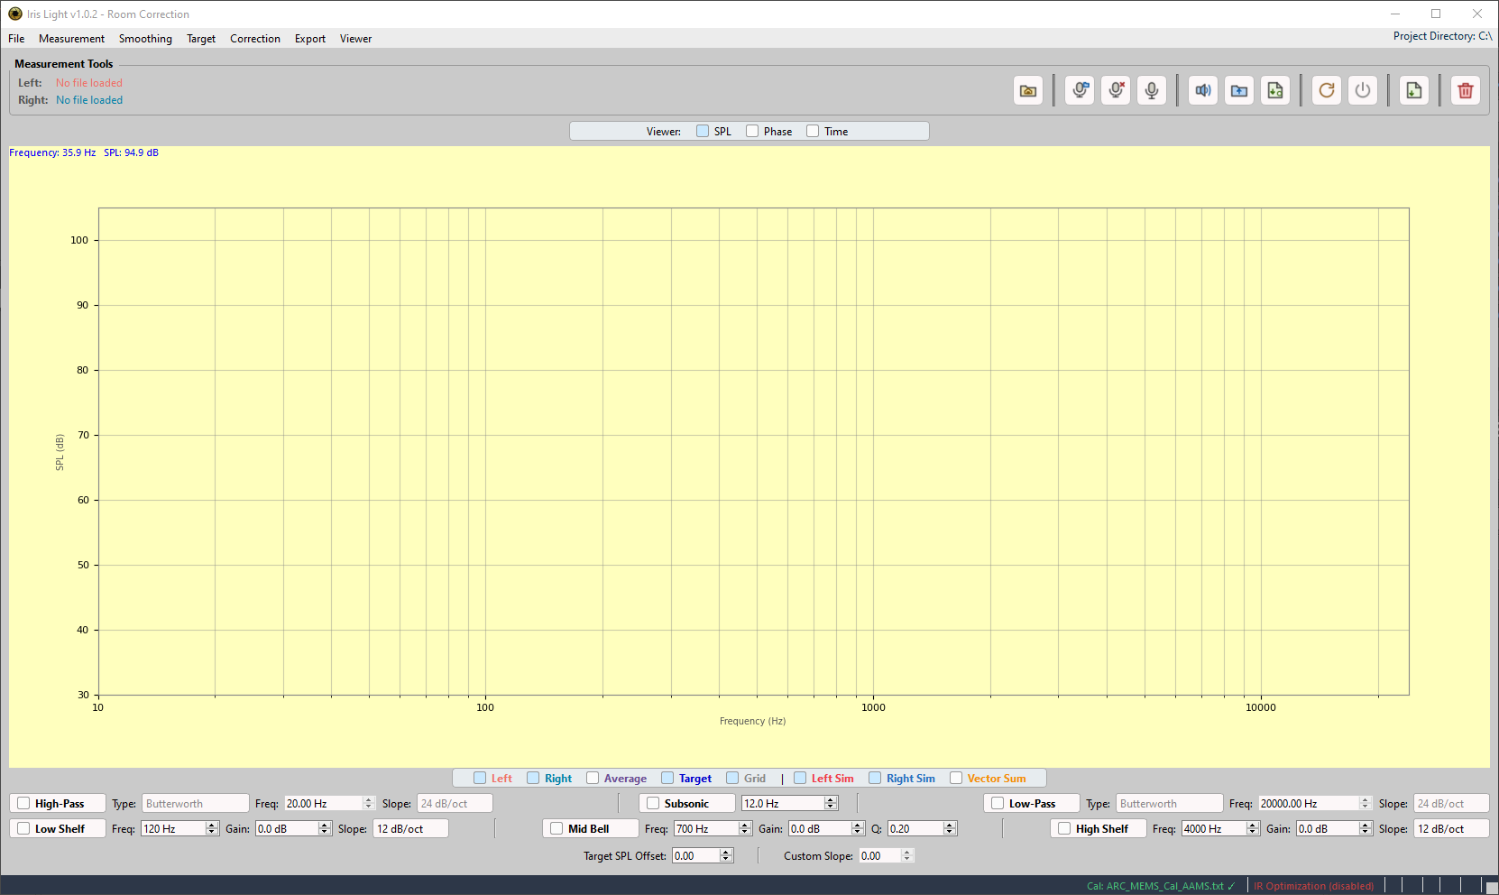
Task: Open the High-Pass Slope 24 dB/oct dropdown
Action: pyautogui.click(x=455, y=803)
